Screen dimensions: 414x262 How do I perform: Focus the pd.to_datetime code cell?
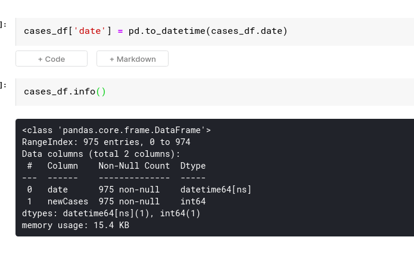click(x=214, y=31)
